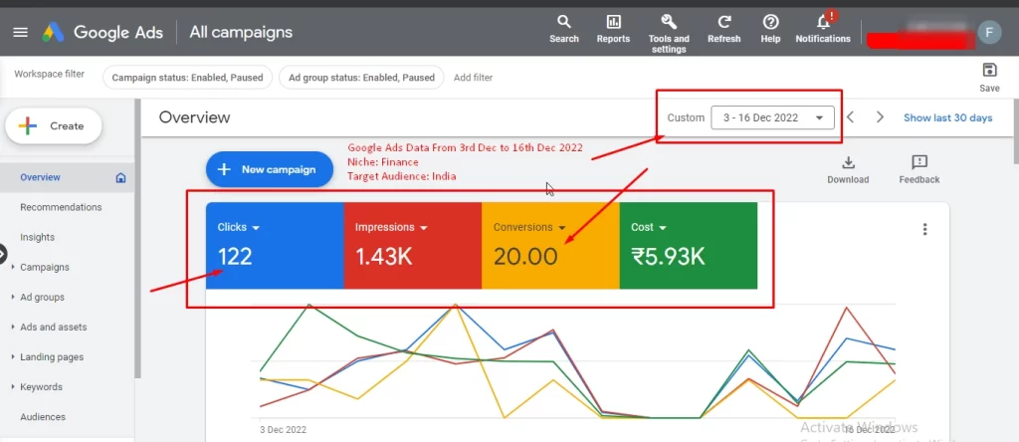Screen dimensions: 1019x442
Task: Open the three-dot card options menu
Action: click(x=924, y=229)
